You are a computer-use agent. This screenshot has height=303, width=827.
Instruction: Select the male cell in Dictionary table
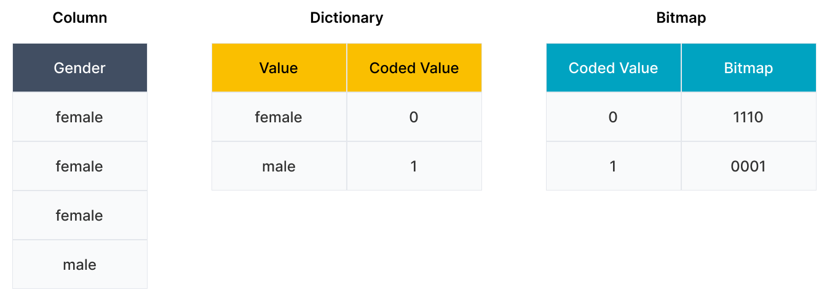(x=279, y=166)
